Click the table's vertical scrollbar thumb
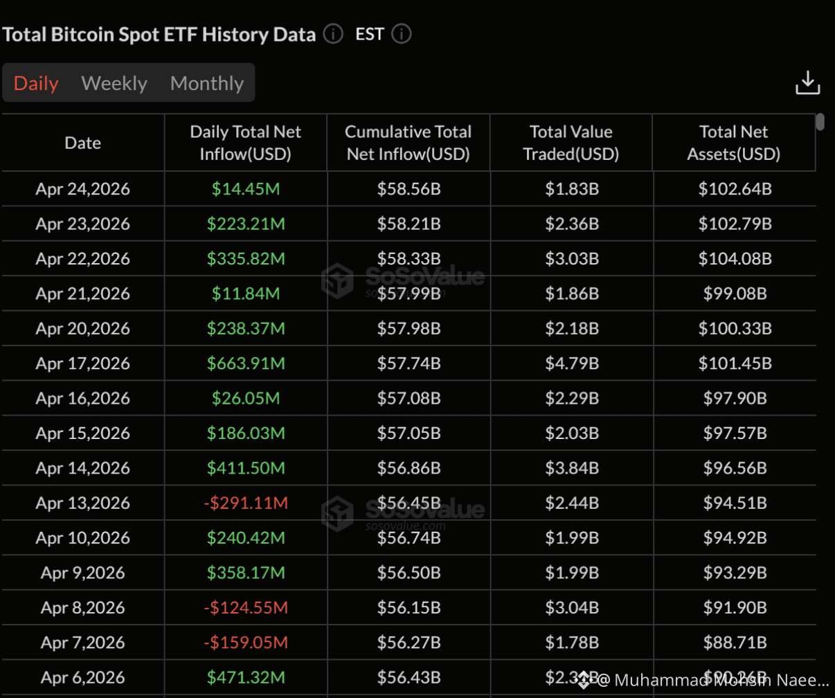The width and height of the screenshot is (835, 698). tap(820, 122)
